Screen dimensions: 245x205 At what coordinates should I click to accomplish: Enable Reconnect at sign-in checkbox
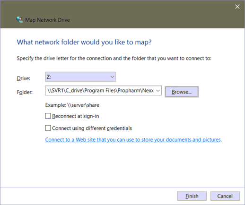(x=48, y=116)
